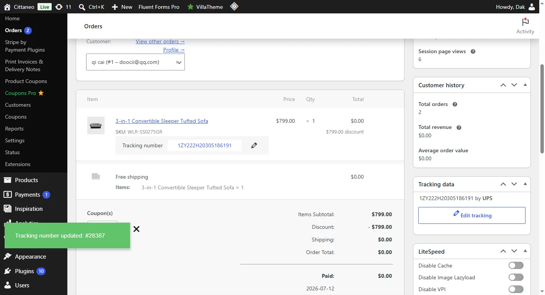The image size is (545, 295).
Task: Toggle Disable Image Lazyload switch
Action: pyautogui.click(x=516, y=277)
